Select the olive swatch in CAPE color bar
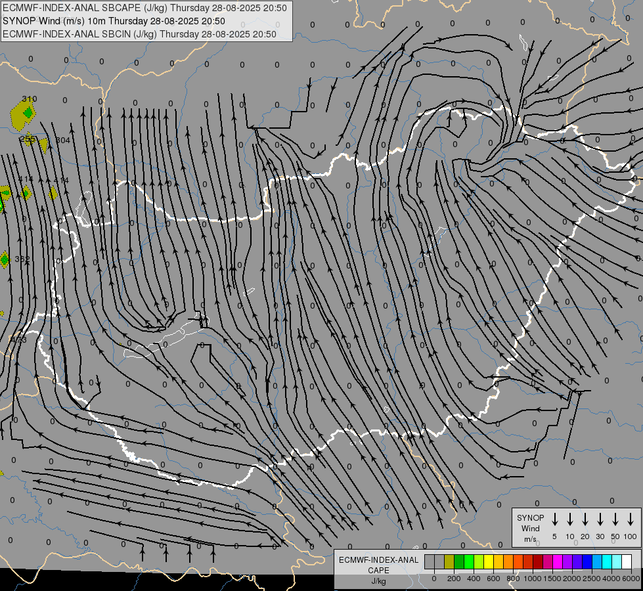Screen dimensions: 643x591 coord(449,561)
